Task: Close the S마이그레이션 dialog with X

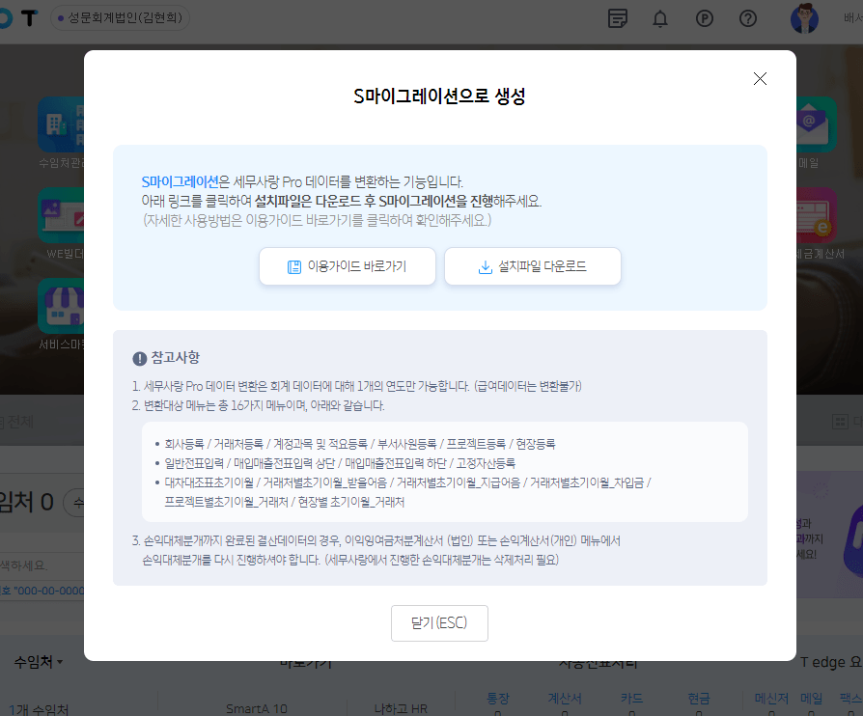Action: point(760,79)
